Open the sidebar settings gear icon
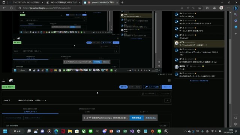 (x=236, y=124)
